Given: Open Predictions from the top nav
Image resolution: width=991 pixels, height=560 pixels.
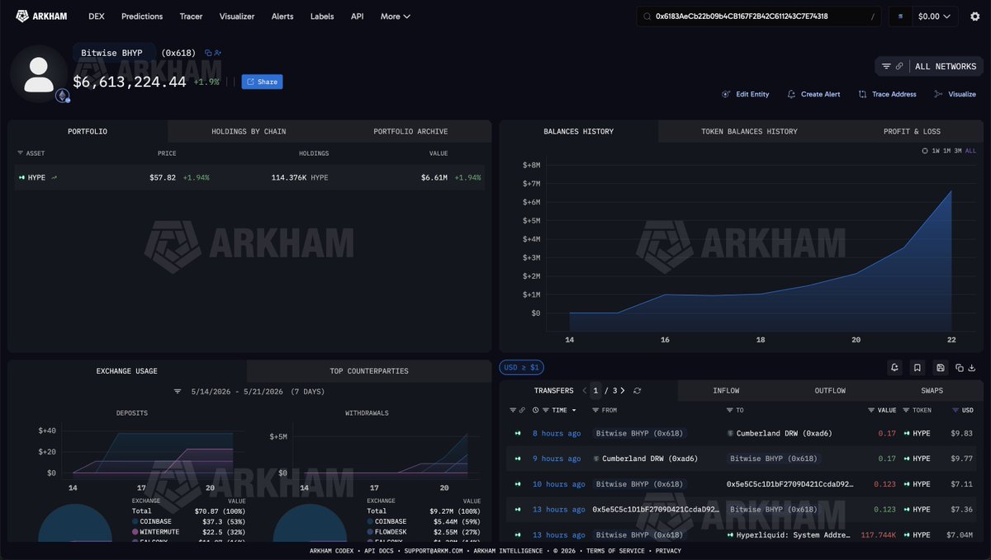Looking at the screenshot, I should point(142,16).
